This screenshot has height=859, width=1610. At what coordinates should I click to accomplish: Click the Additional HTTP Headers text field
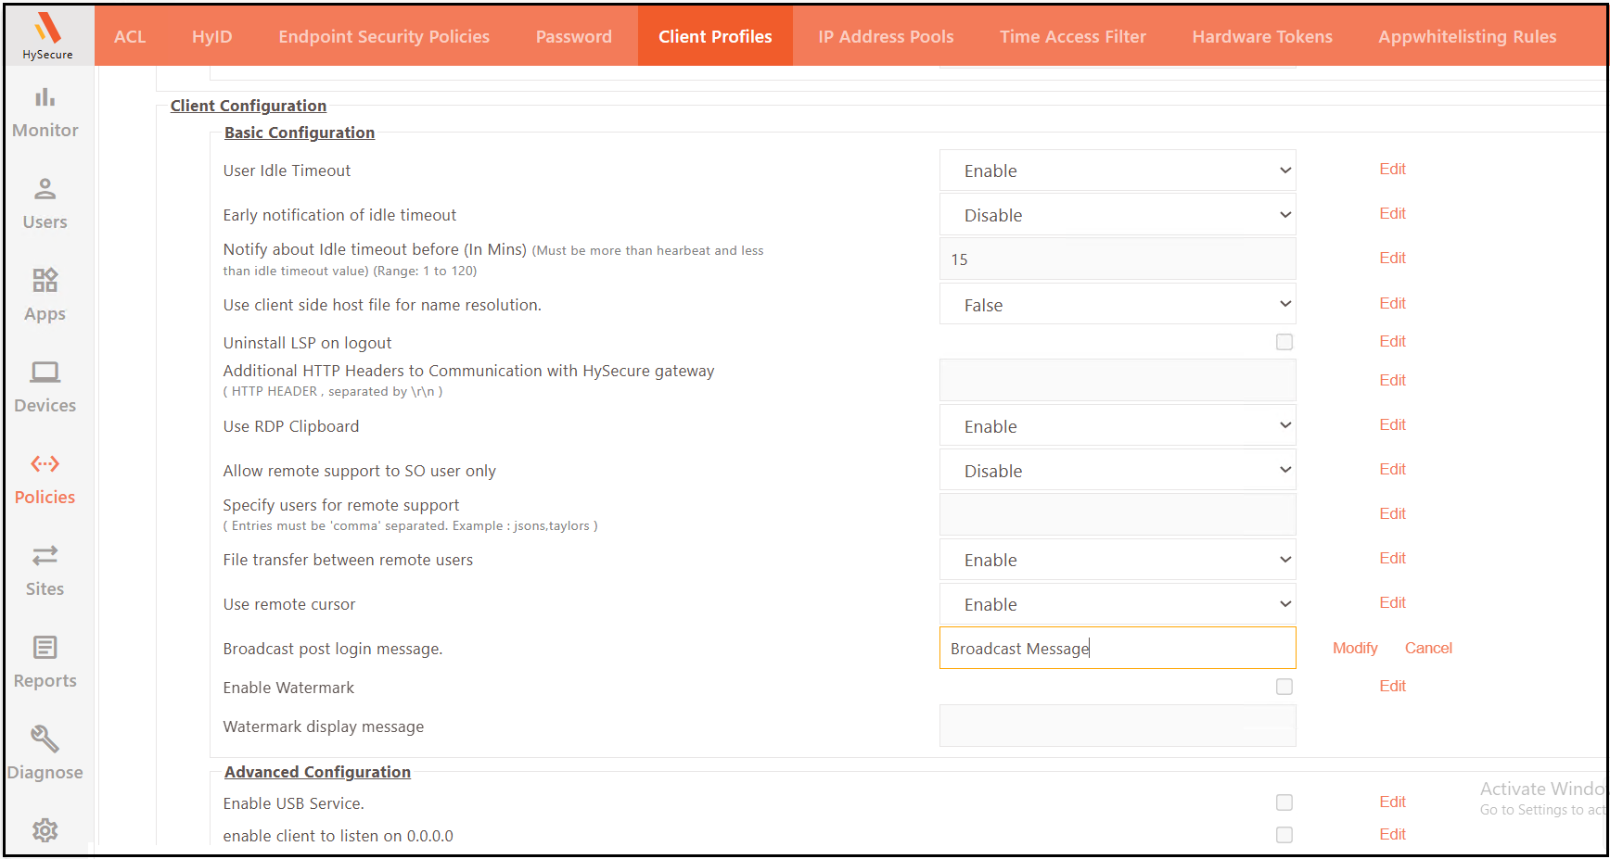(1118, 380)
